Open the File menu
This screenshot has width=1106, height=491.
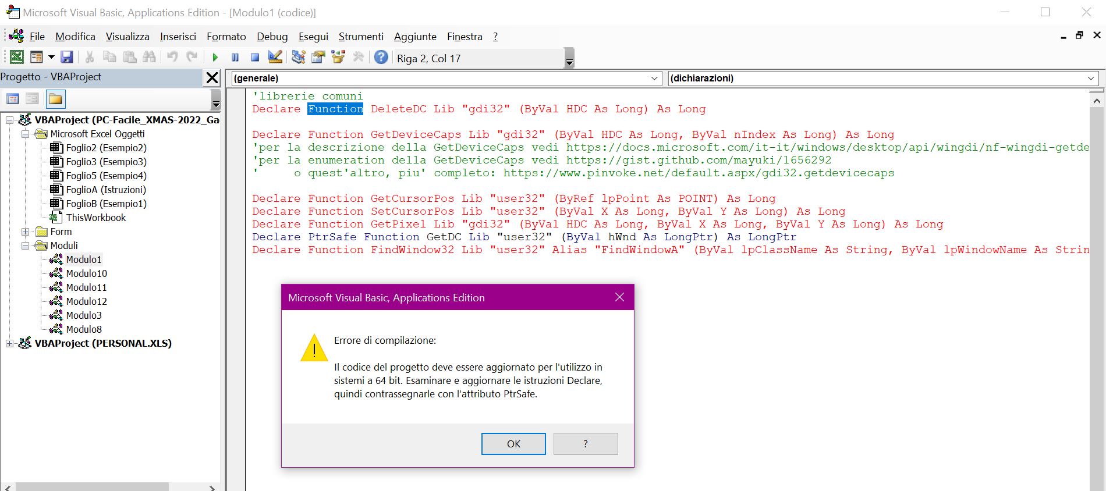pos(37,37)
